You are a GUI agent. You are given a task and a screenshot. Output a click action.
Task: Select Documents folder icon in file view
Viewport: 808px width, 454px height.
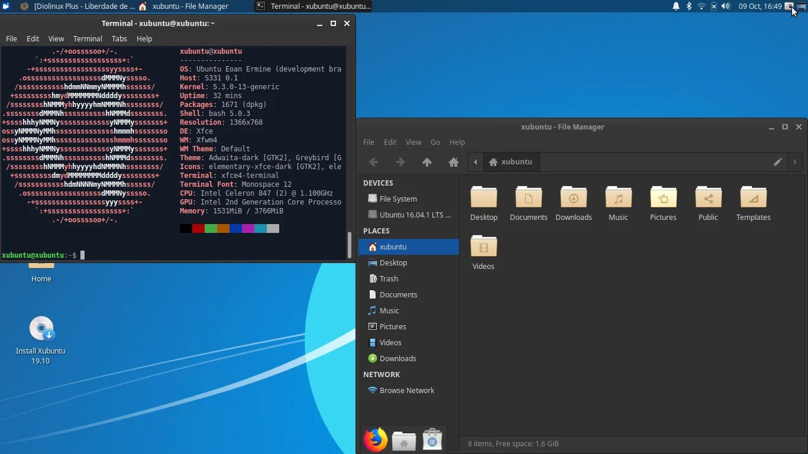click(529, 197)
